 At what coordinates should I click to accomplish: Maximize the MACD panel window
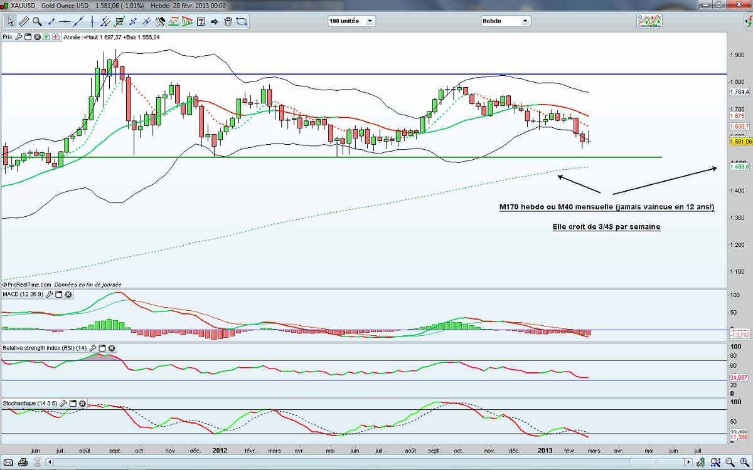(58, 295)
